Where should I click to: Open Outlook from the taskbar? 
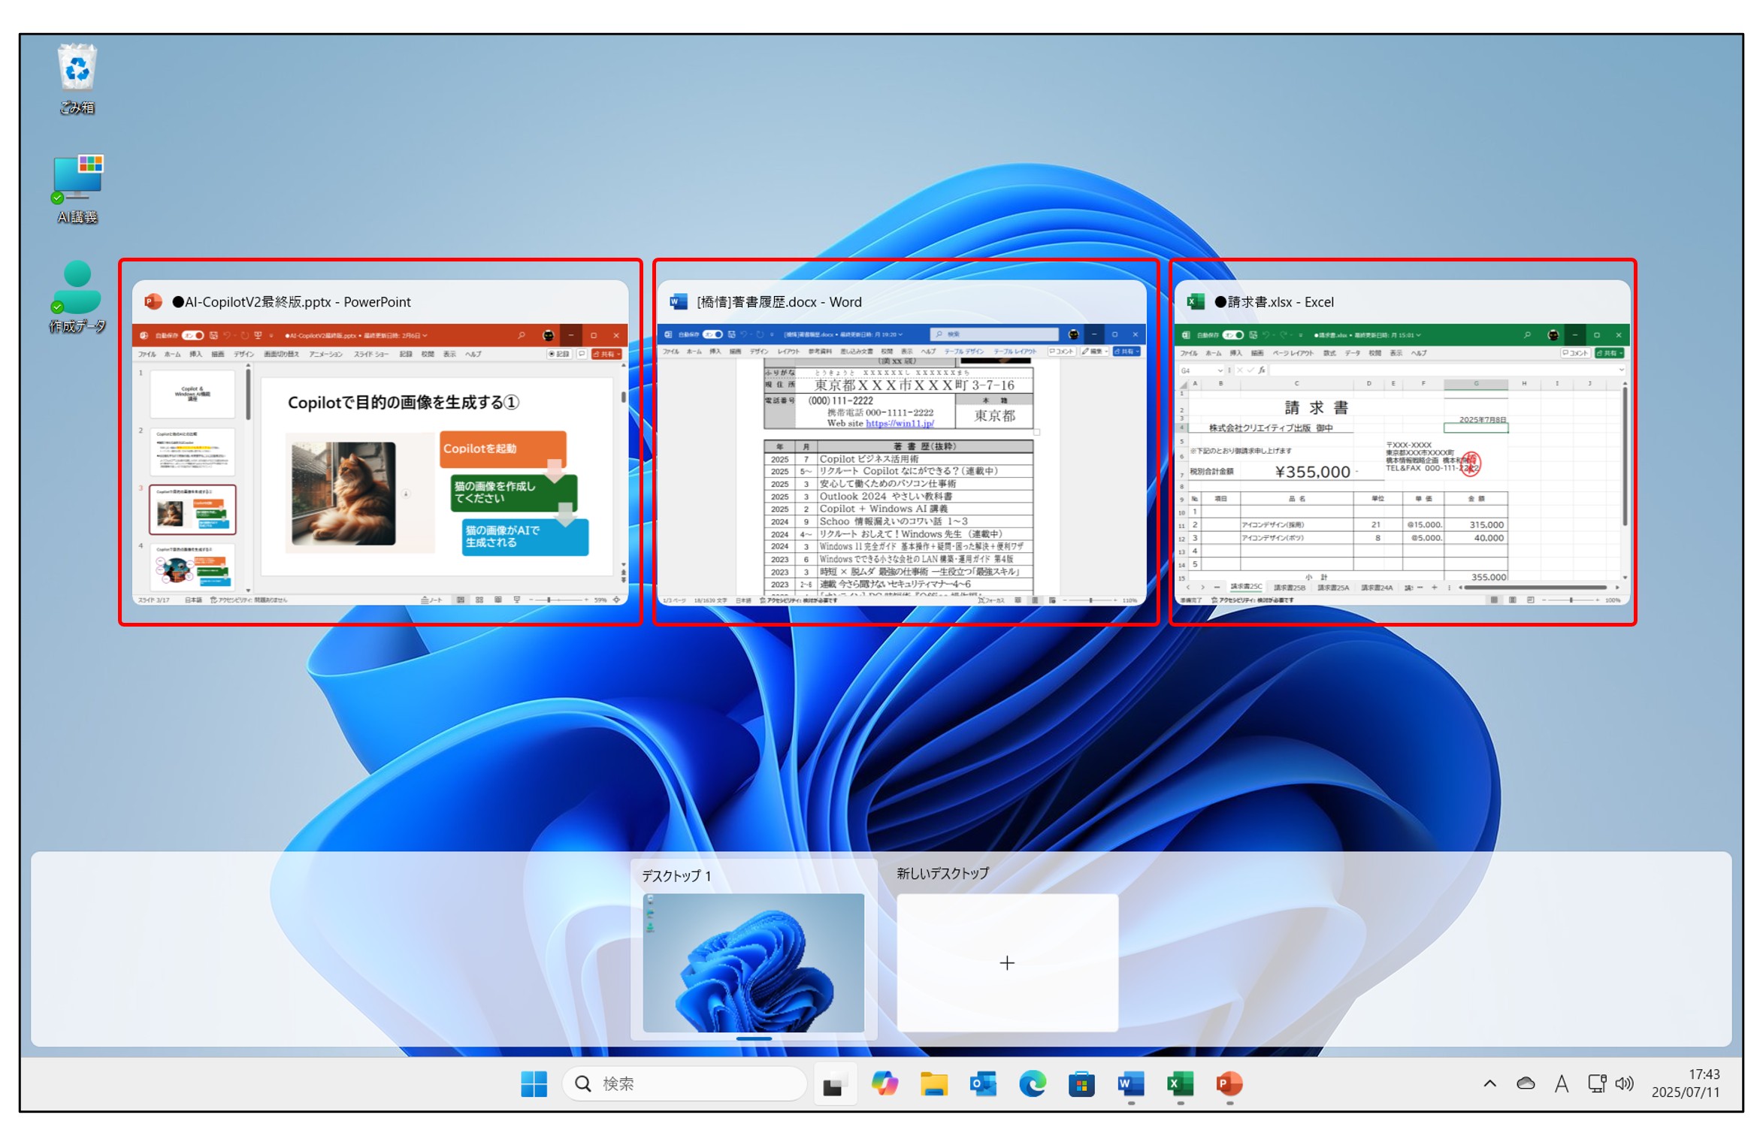click(x=983, y=1083)
